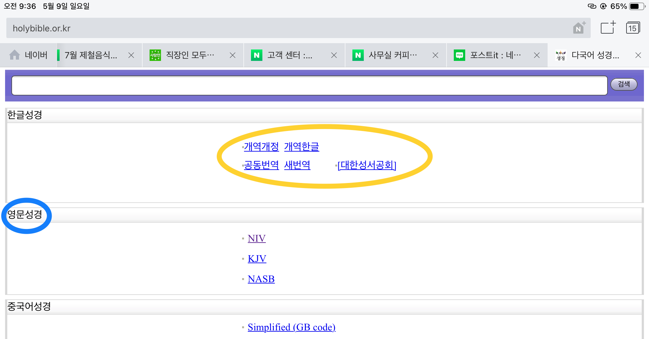Open the NIV English Bible link
Image resolution: width=649 pixels, height=339 pixels.
257,238
